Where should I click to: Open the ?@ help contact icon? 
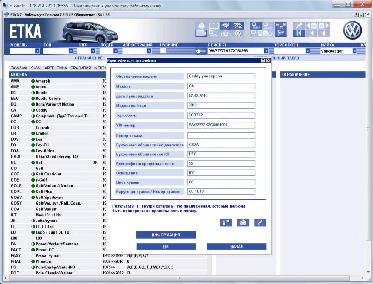(238, 26)
